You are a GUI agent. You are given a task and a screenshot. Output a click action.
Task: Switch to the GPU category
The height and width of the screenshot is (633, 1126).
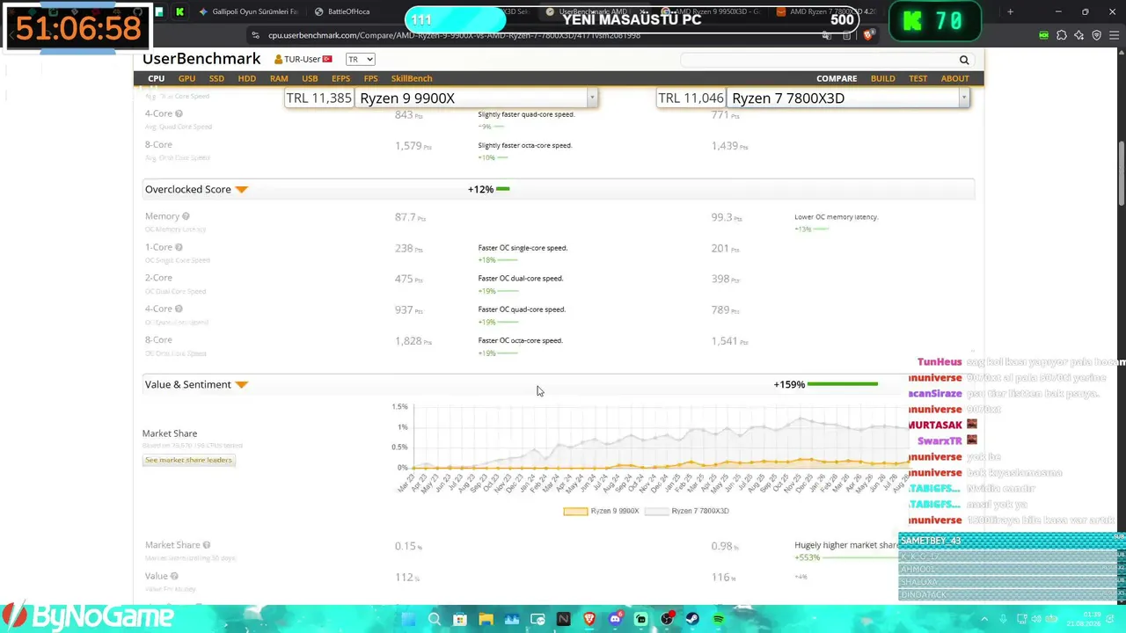click(186, 78)
